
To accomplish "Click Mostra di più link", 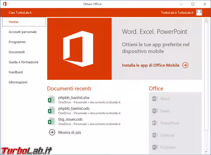I will pos(70,133).
